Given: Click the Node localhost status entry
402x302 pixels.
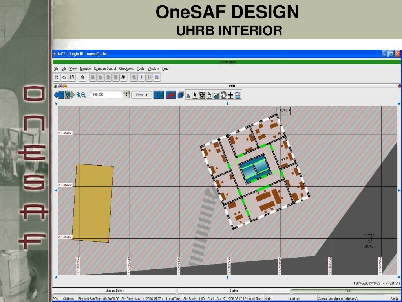Looking at the screenshot, I should (x=290, y=298).
